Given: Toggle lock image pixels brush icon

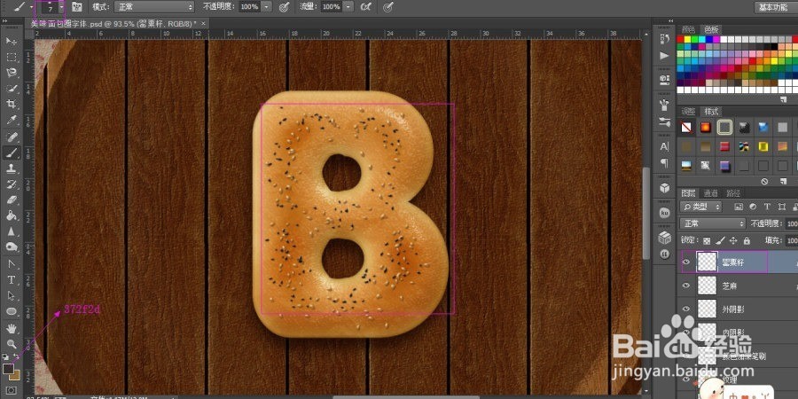Looking at the screenshot, I should tap(720, 240).
